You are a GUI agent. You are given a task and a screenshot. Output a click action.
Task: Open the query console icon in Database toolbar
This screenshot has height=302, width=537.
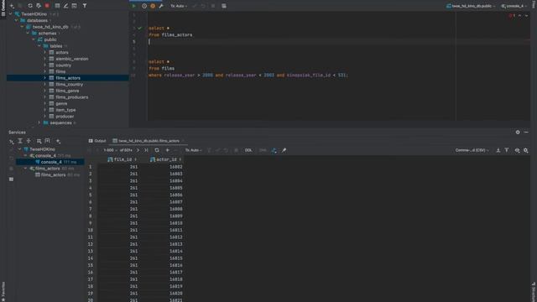pos(75,6)
